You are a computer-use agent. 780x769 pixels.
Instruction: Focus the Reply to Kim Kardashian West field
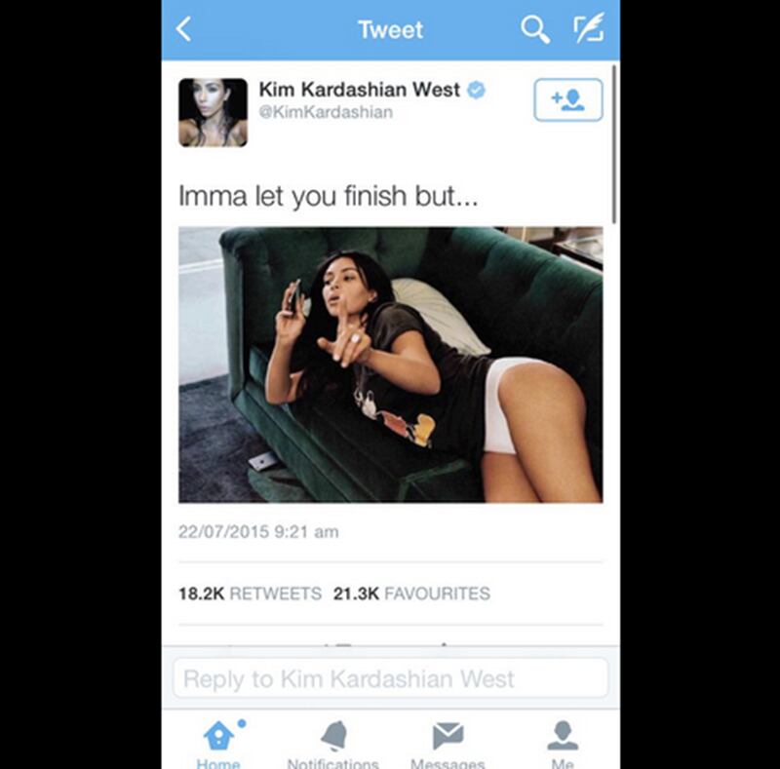tap(391, 678)
